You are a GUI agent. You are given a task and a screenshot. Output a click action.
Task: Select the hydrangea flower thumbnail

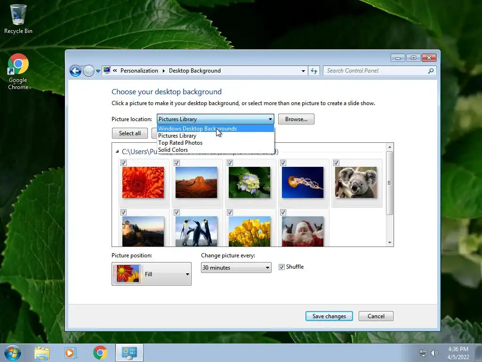249,182
